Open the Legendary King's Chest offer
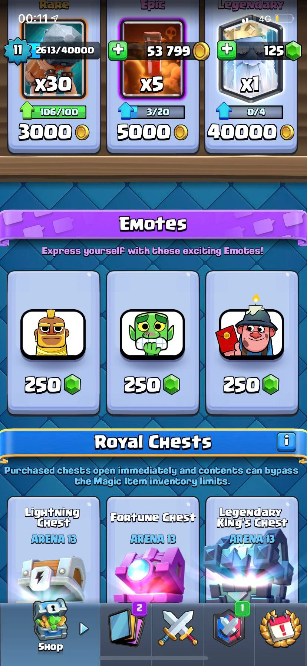The height and width of the screenshot is (666, 307). (x=252, y=550)
